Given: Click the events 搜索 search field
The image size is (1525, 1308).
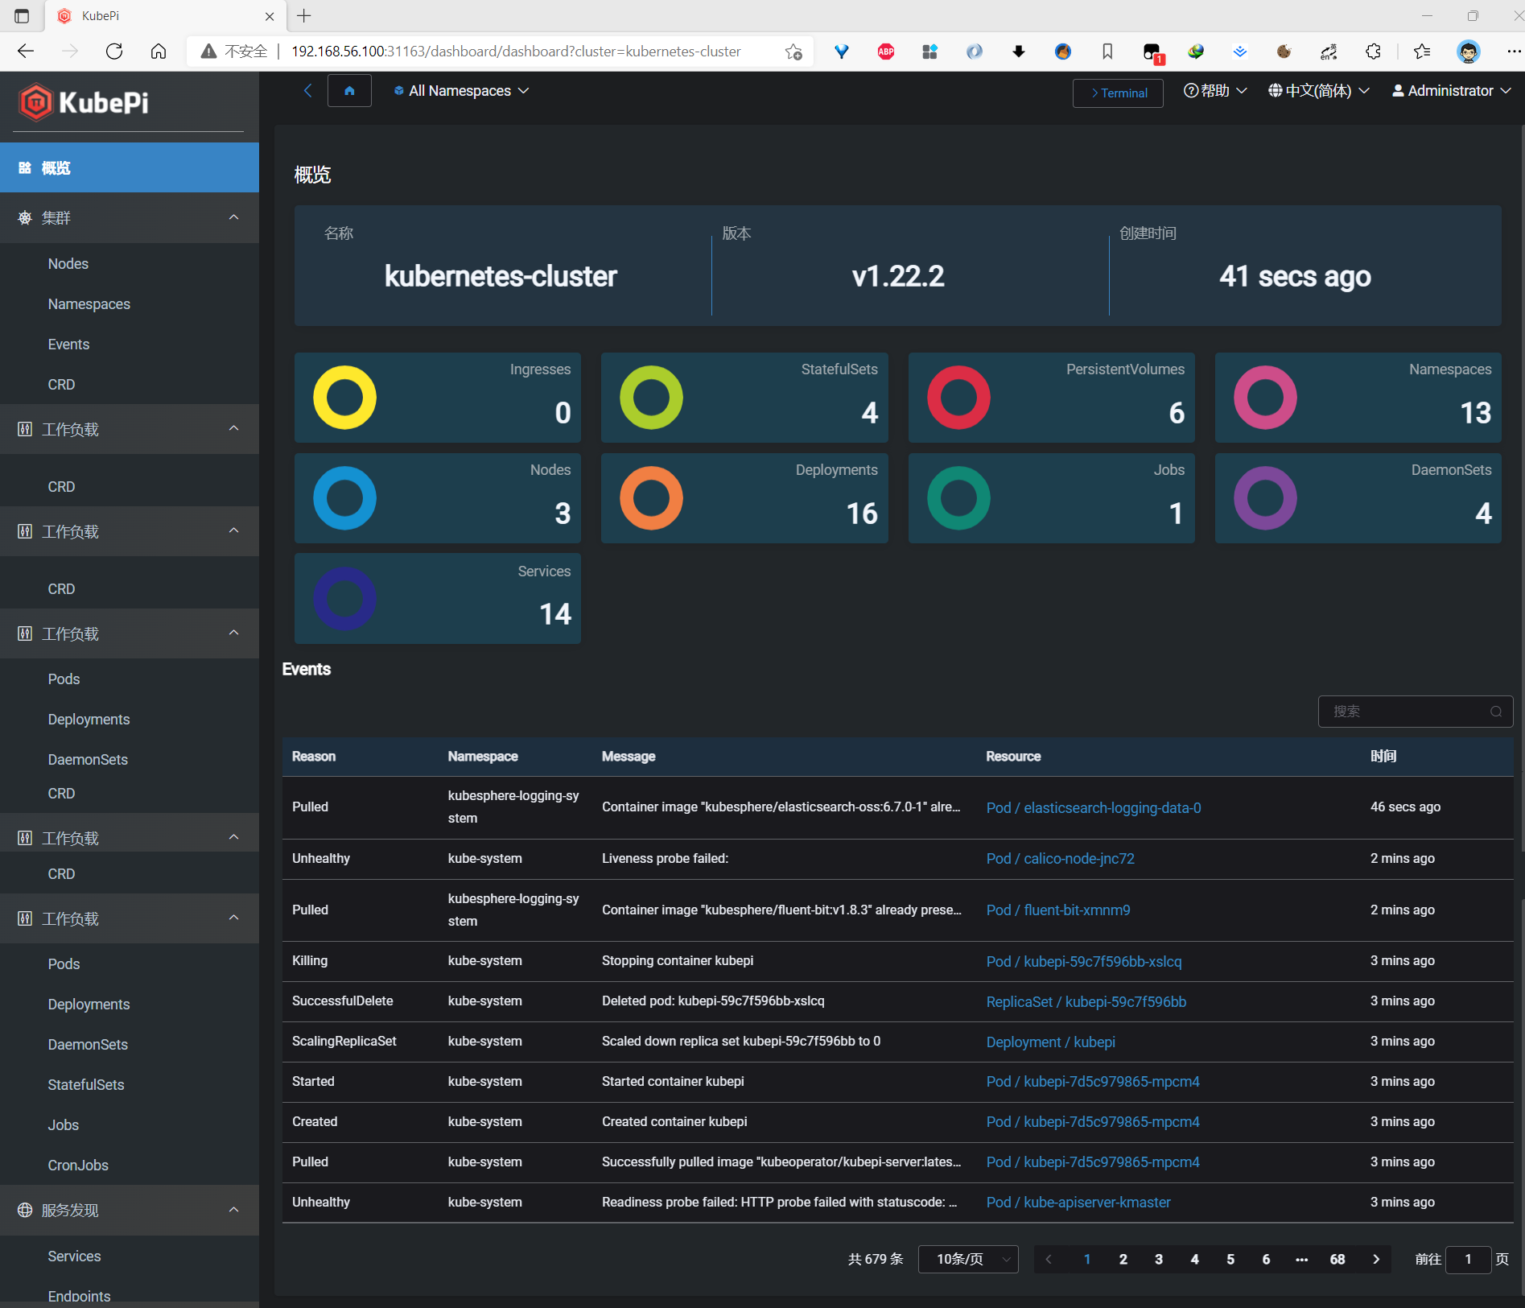Looking at the screenshot, I should pyautogui.click(x=1415, y=712).
